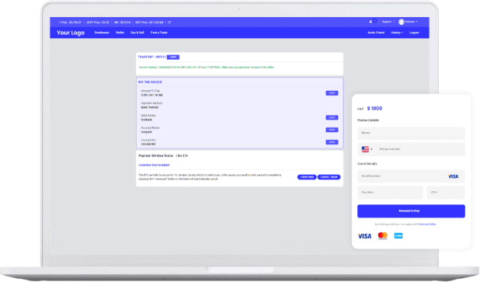Expand the country code dropdown arrow
Viewport: 480px width, 282px height.
[x=371, y=149]
